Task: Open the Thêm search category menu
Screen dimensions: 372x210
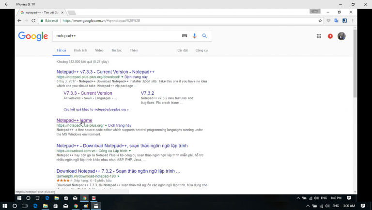Action: [x=134, y=50]
